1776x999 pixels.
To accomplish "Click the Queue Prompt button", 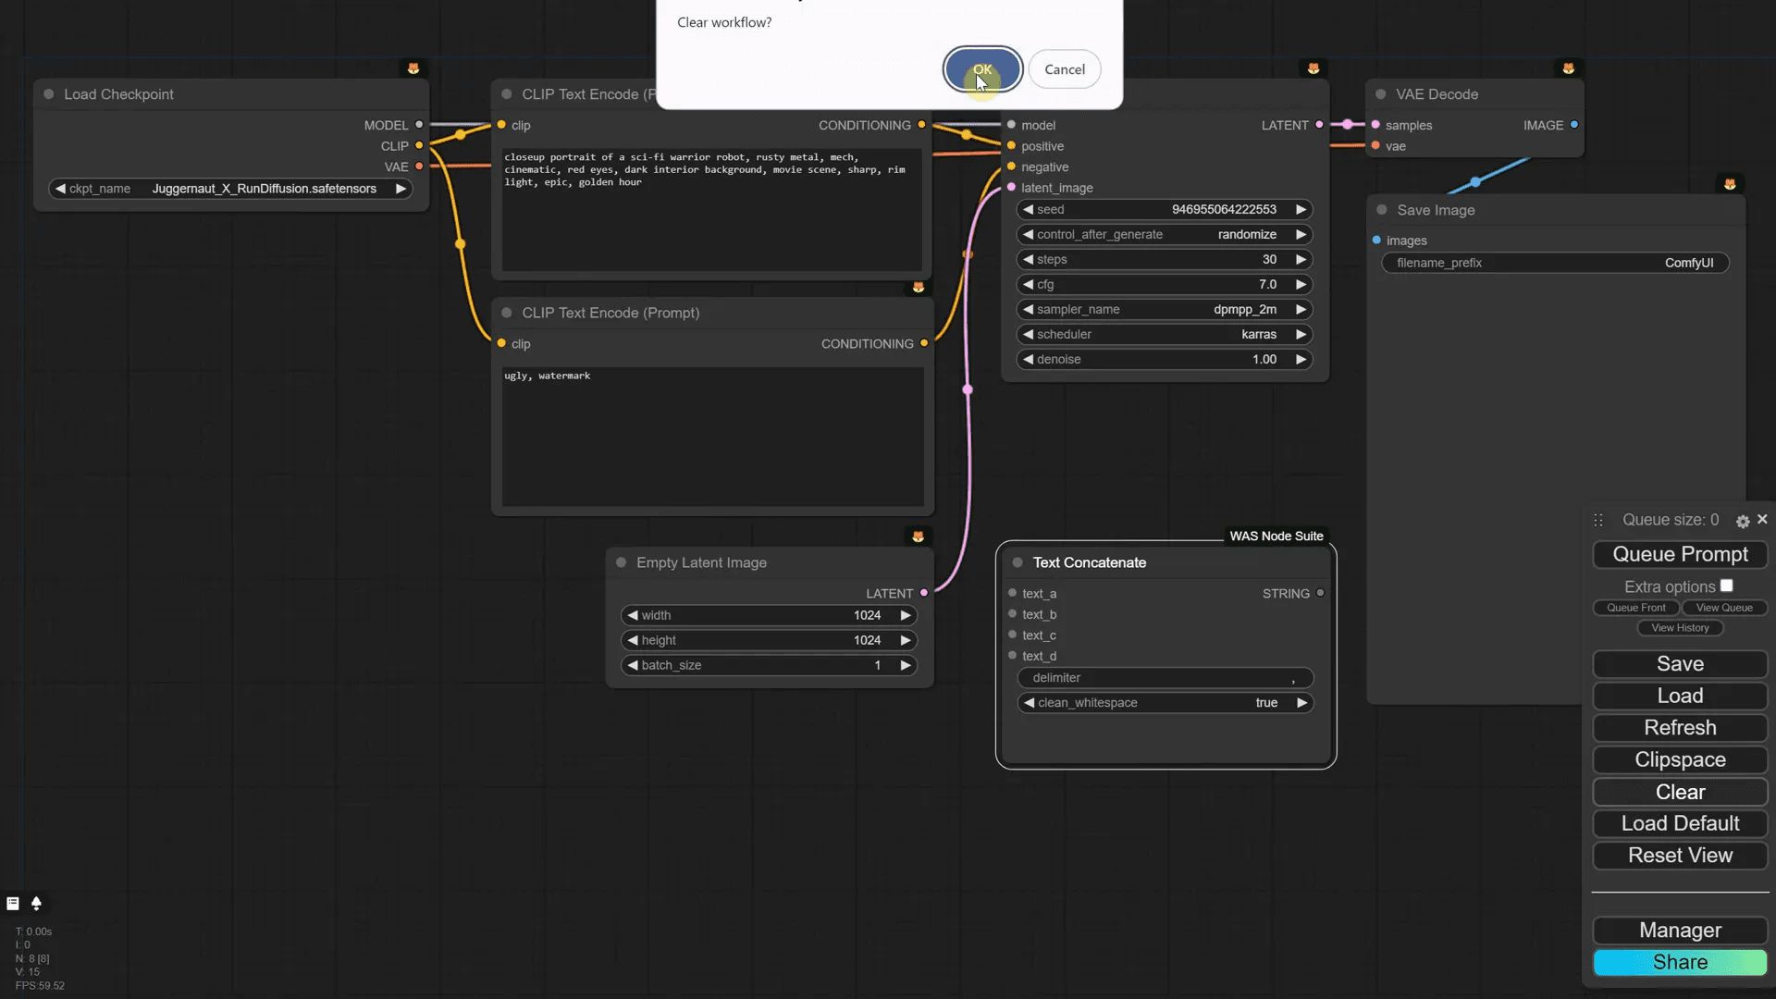I will pyautogui.click(x=1679, y=554).
